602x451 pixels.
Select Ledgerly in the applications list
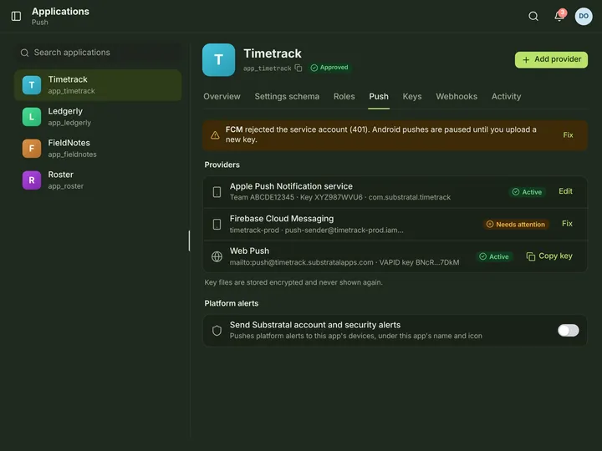(98, 117)
